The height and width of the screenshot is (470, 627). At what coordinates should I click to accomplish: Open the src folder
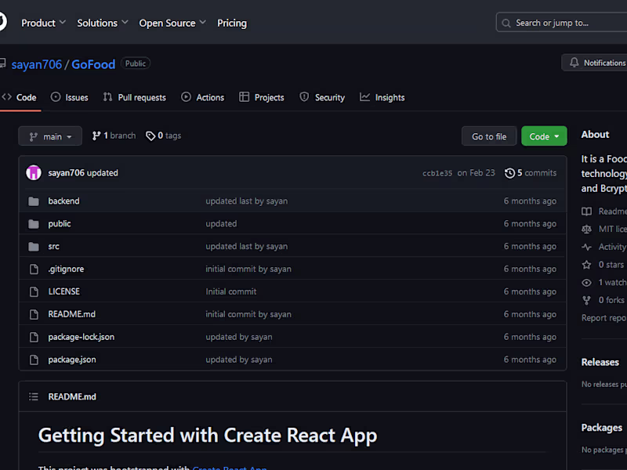(53, 246)
